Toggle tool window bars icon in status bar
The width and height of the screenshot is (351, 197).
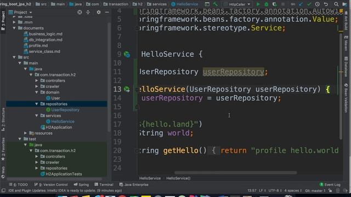point(3,190)
